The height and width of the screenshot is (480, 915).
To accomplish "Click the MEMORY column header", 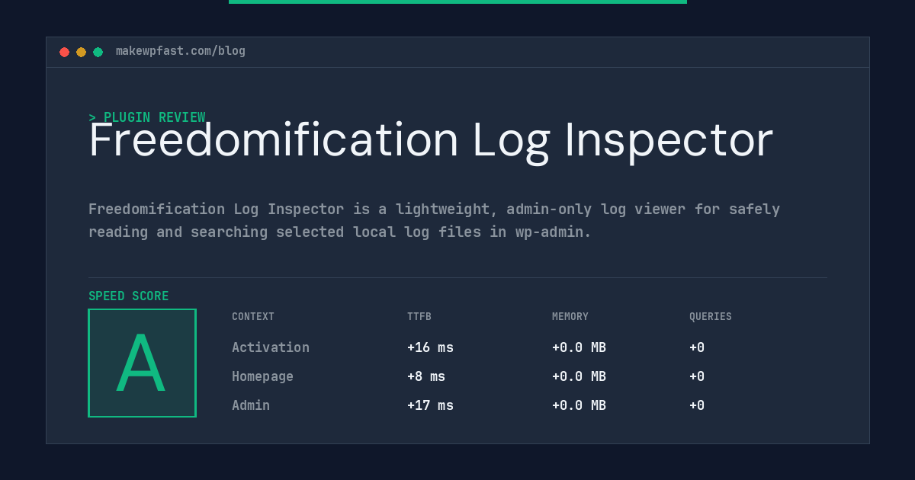I will click(570, 316).
